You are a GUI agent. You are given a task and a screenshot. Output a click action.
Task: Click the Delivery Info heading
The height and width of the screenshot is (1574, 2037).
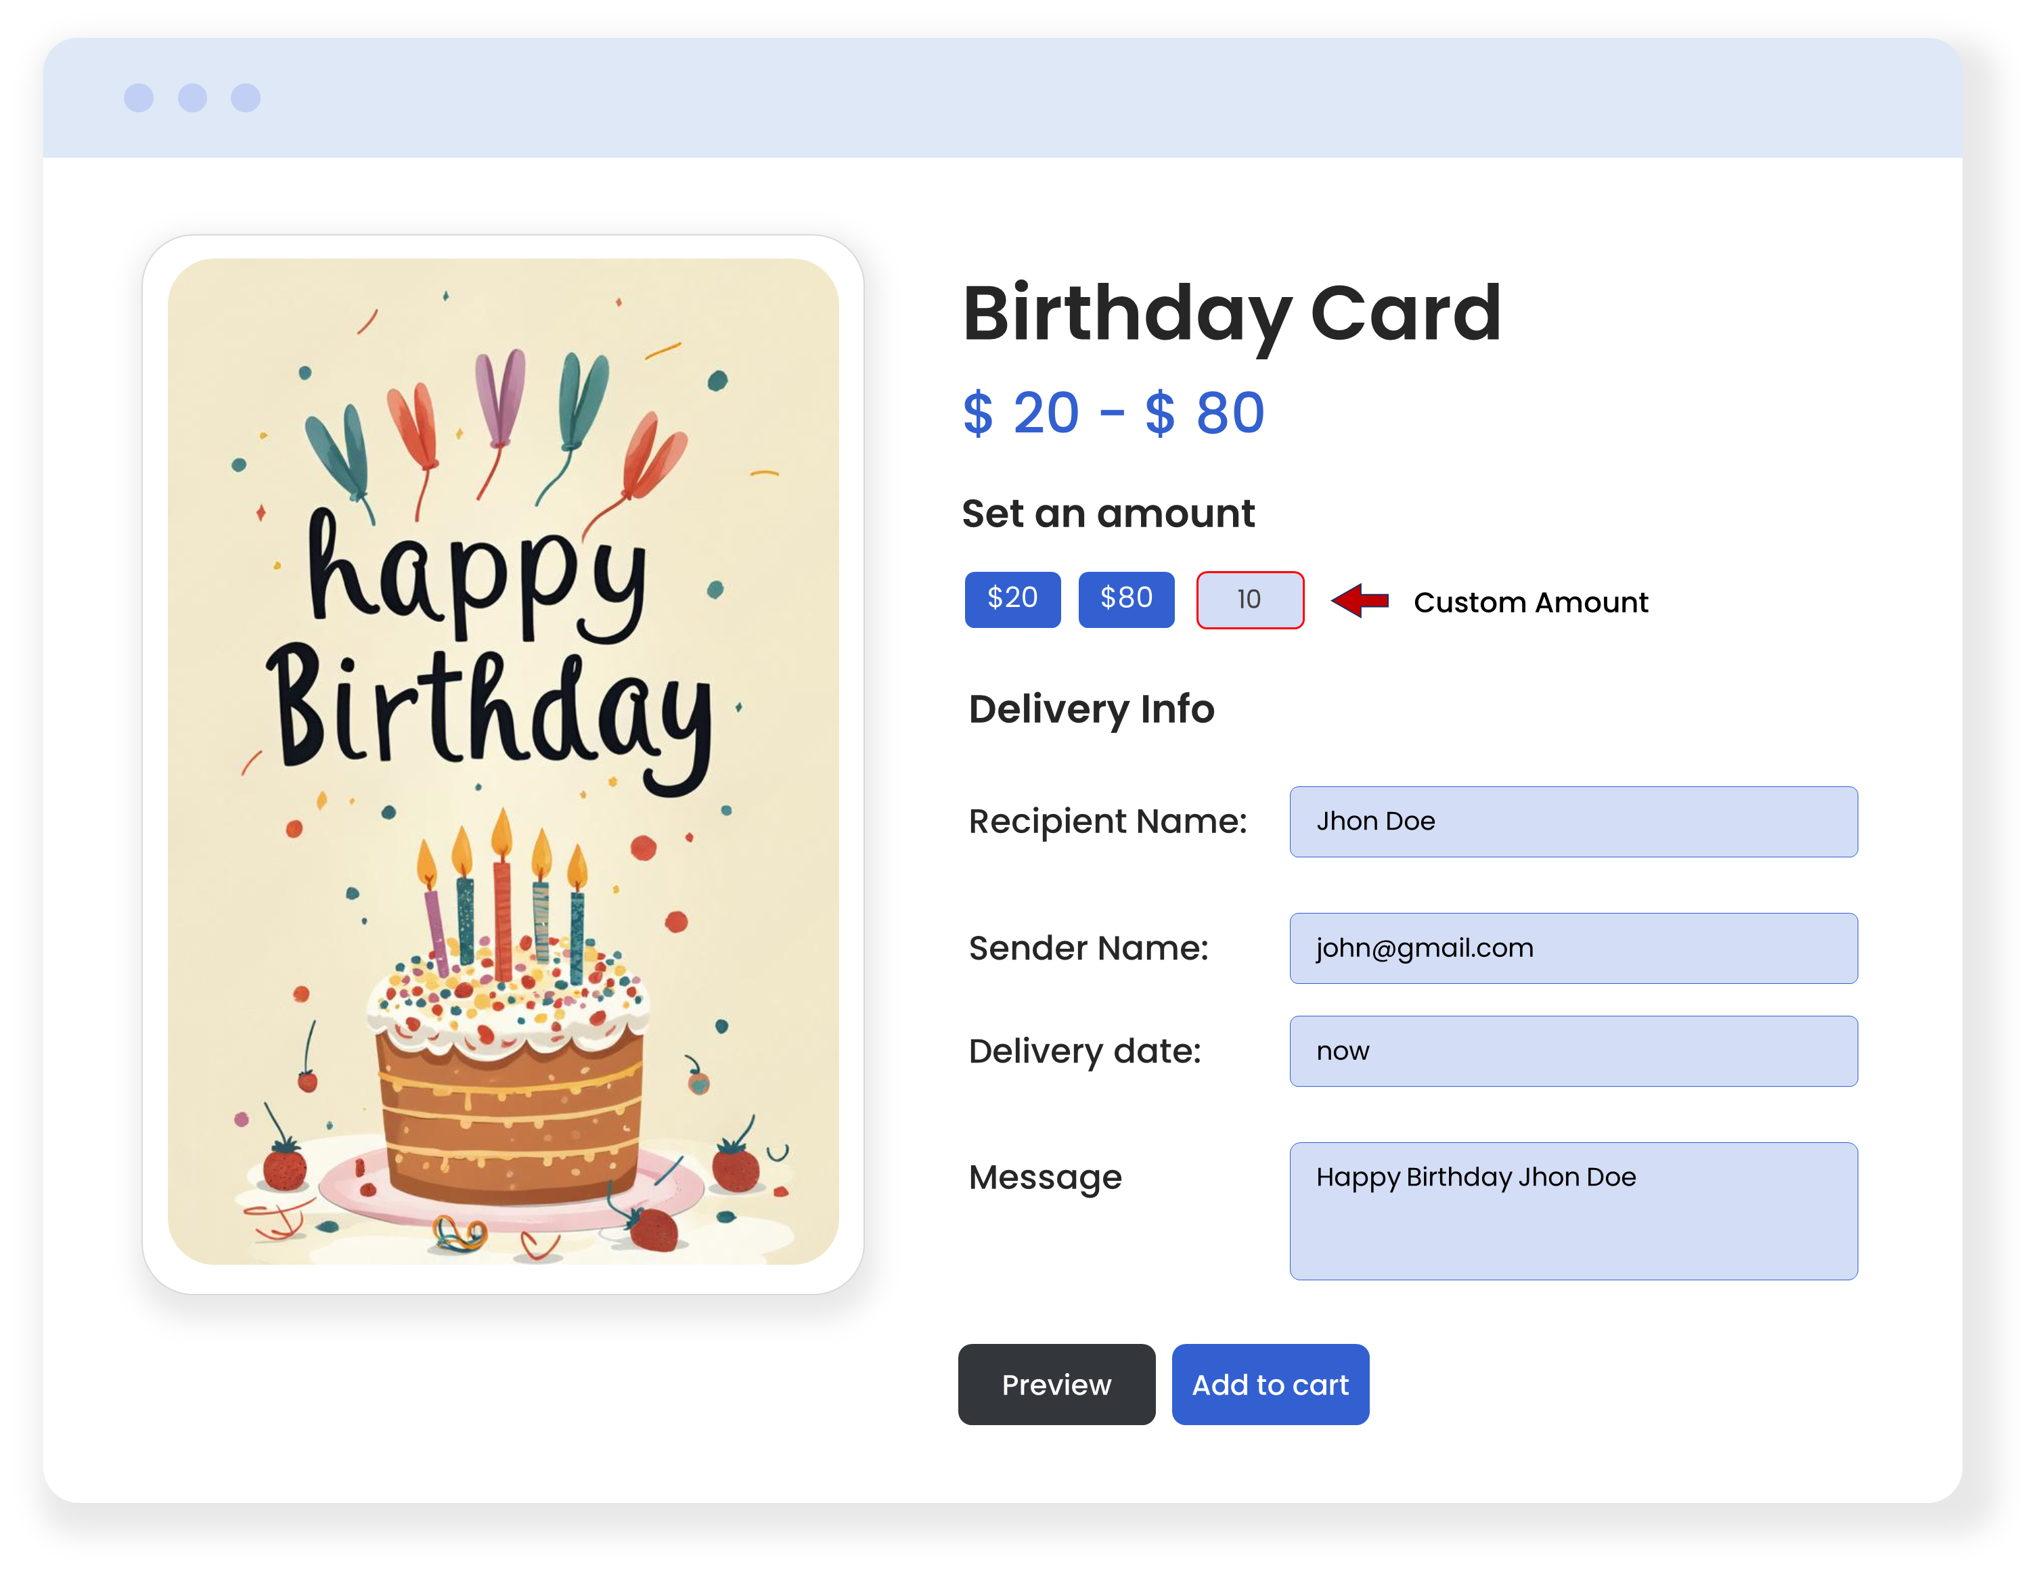coord(1091,710)
